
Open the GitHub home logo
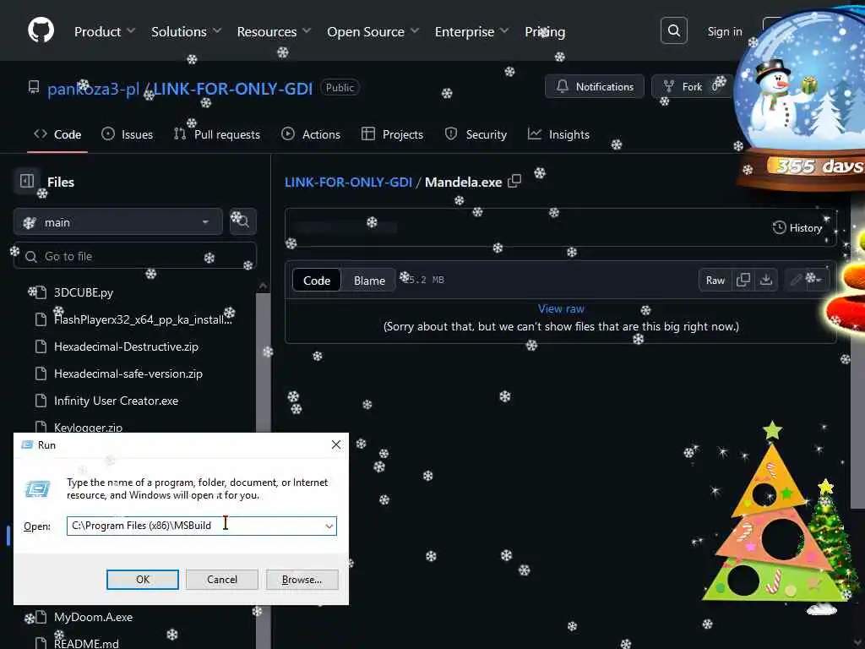[41, 30]
